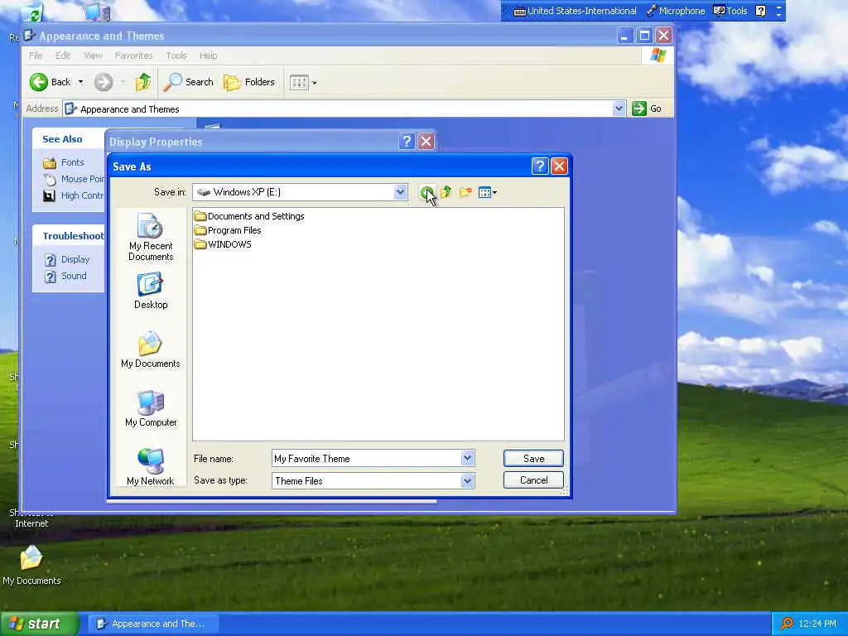Click the Cancel button
Image resolution: width=848 pixels, height=636 pixels.
tap(533, 480)
